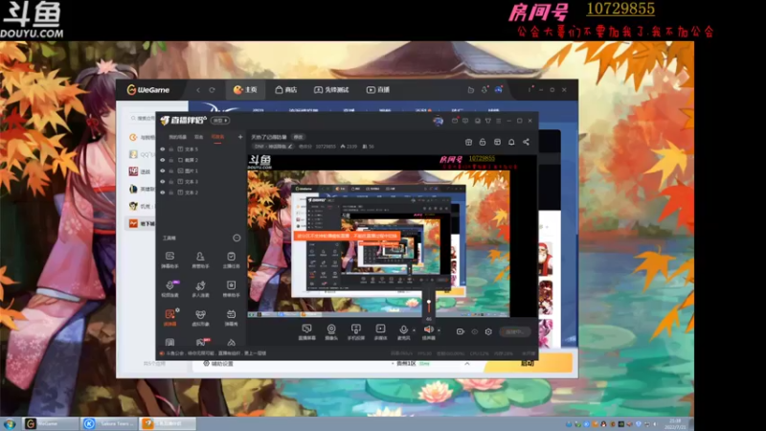The image size is (766, 431).
Task: Click the unlock padlock icon in stream header
Action: click(x=483, y=142)
